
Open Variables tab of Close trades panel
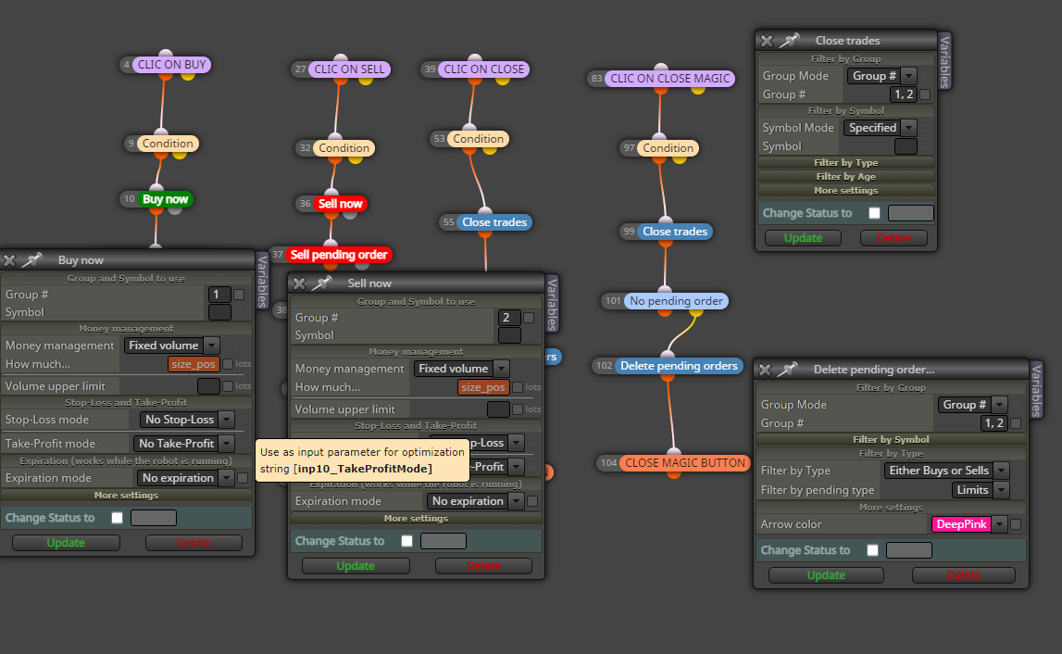coord(944,61)
